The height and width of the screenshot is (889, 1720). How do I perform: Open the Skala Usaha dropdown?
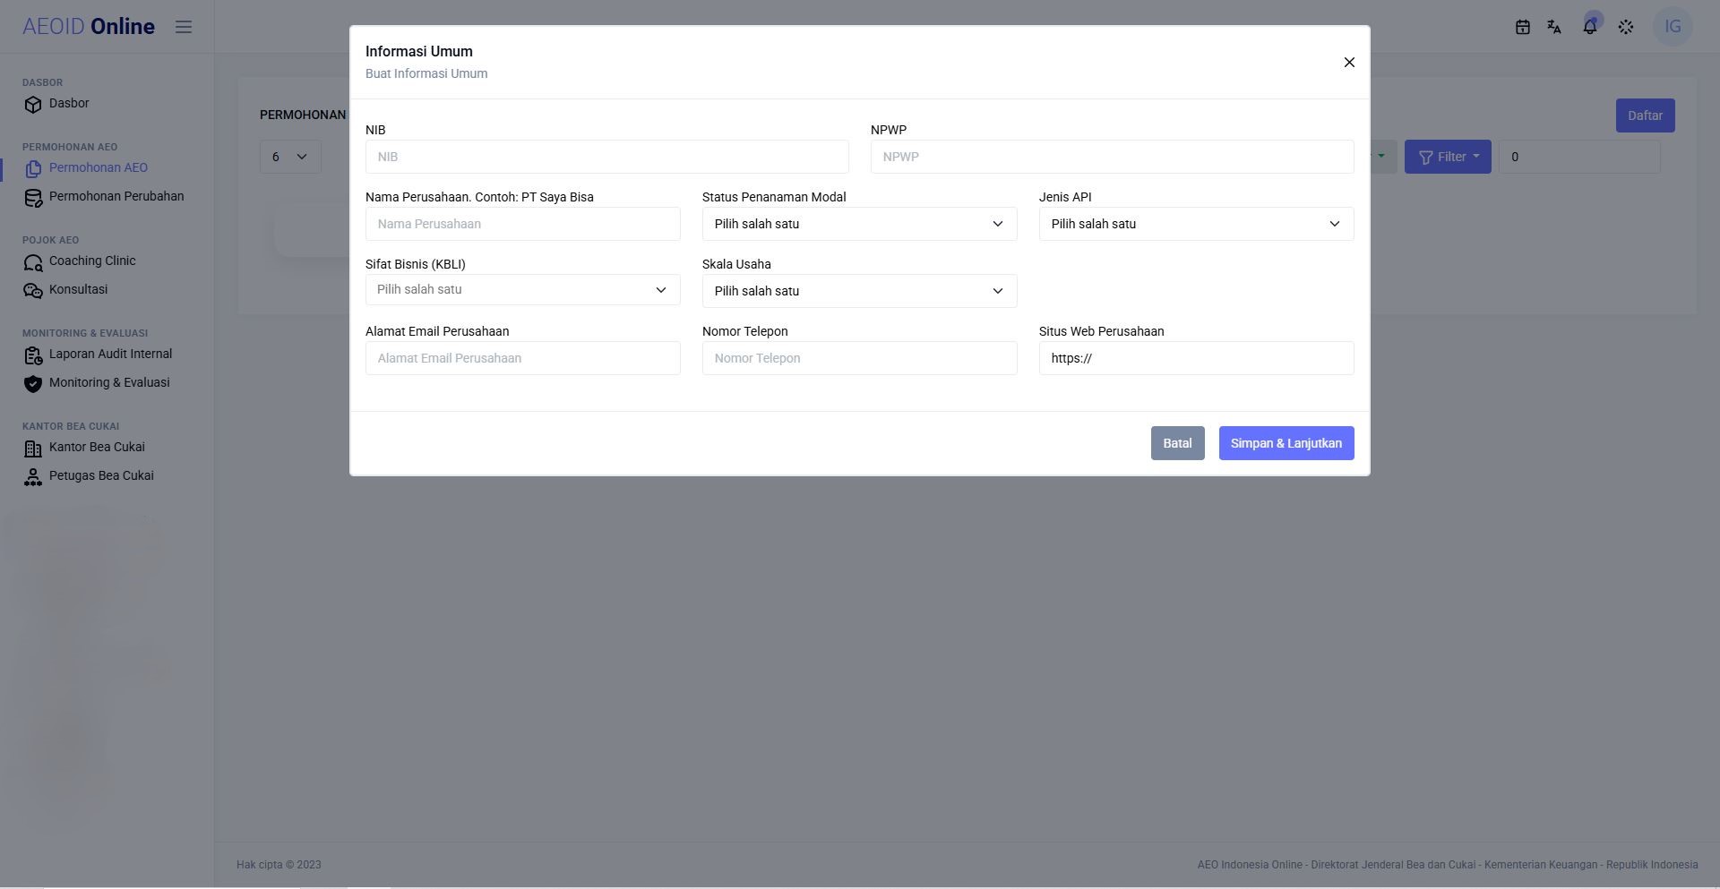(859, 291)
